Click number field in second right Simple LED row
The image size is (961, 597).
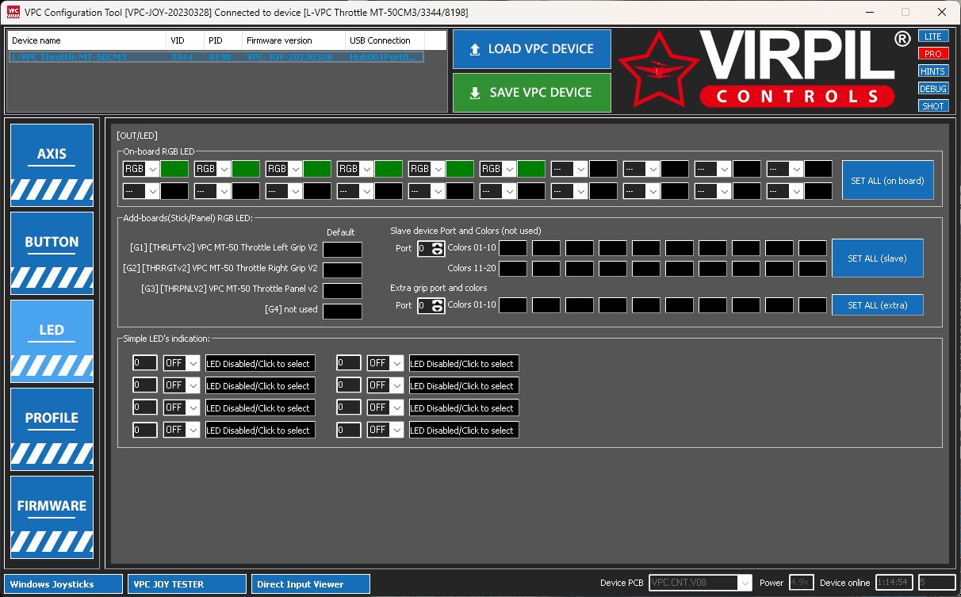tap(348, 385)
